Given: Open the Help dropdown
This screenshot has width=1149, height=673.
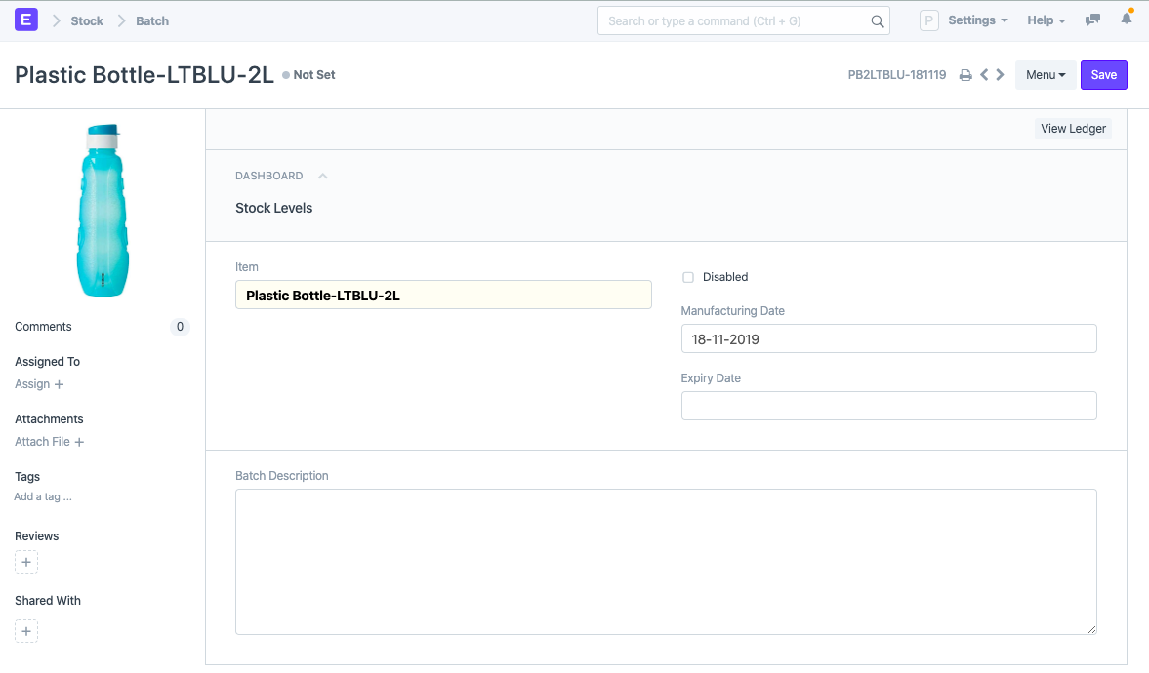Looking at the screenshot, I should coord(1046,20).
